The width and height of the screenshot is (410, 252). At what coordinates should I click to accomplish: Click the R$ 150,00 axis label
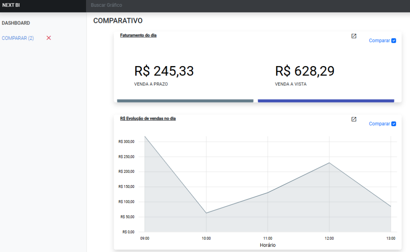point(126,187)
